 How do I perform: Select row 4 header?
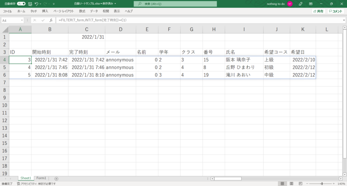tap(4, 60)
